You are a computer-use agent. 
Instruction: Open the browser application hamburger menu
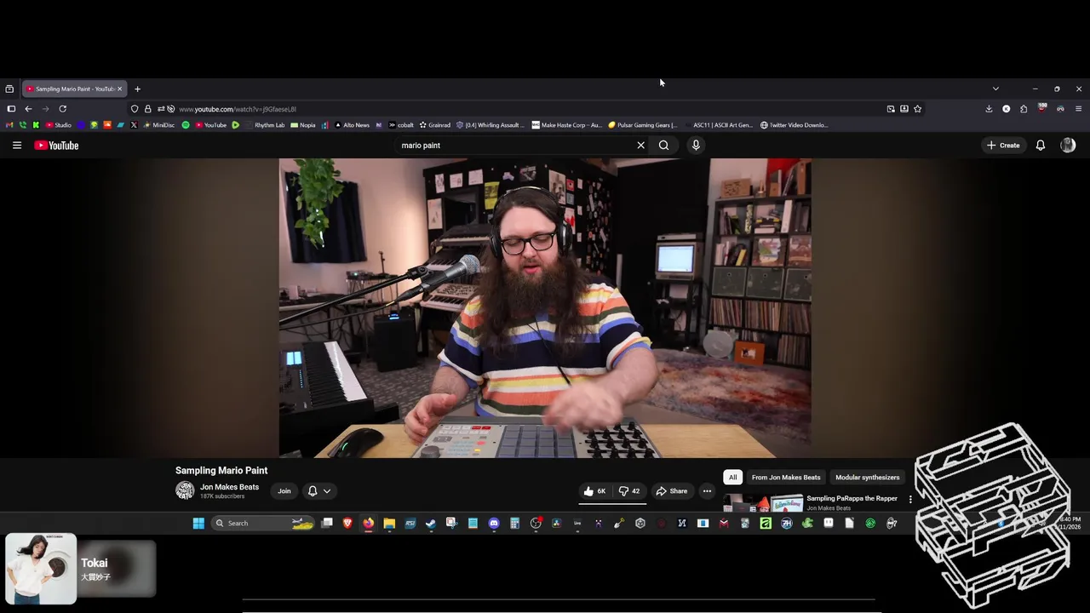click(x=1078, y=109)
